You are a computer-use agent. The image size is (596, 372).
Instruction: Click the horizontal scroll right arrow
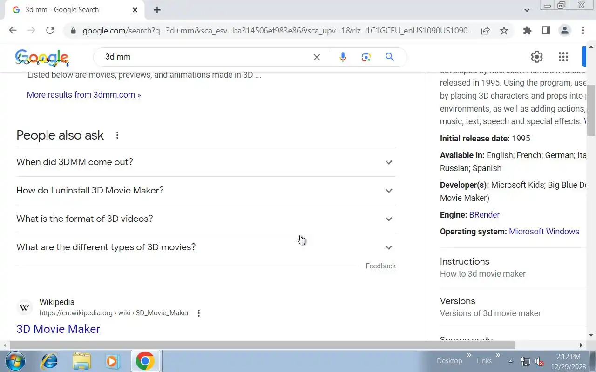point(581,345)
